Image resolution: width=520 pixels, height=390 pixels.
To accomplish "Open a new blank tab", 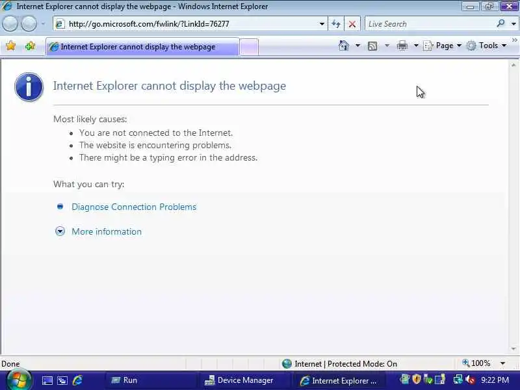I will pos(249,47).
